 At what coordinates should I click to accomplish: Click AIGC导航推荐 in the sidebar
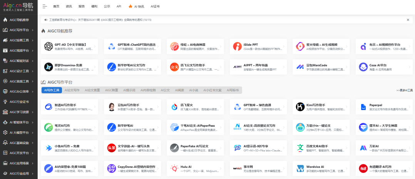18,20
